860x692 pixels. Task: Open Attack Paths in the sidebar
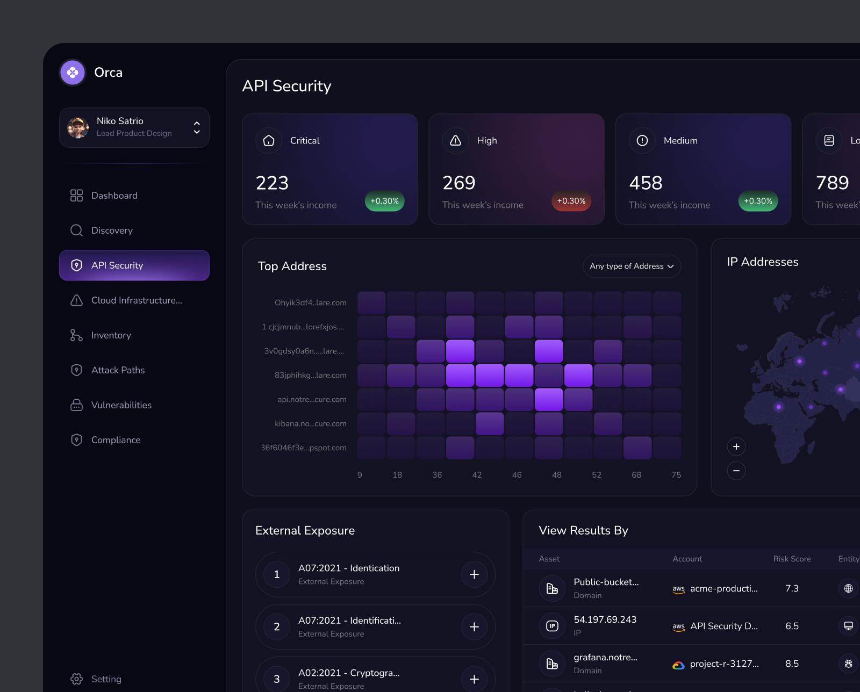[x=134, y=370]
